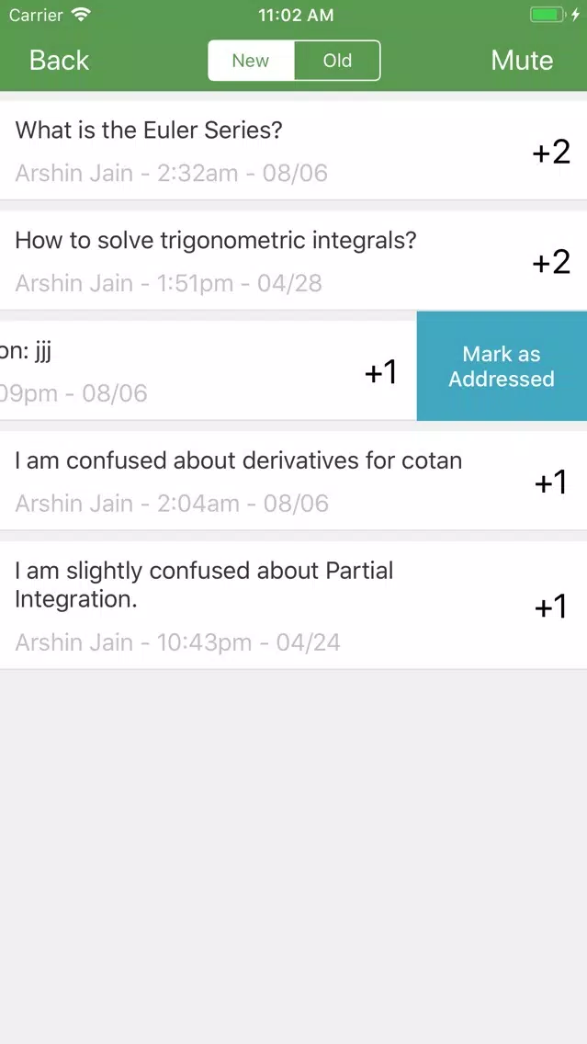The image size is (587, 1044).
Task: Tap the Wi-Fi status icon
Action: 81,15
